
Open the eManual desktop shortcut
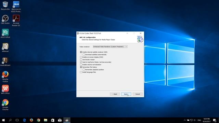point(5,47)
